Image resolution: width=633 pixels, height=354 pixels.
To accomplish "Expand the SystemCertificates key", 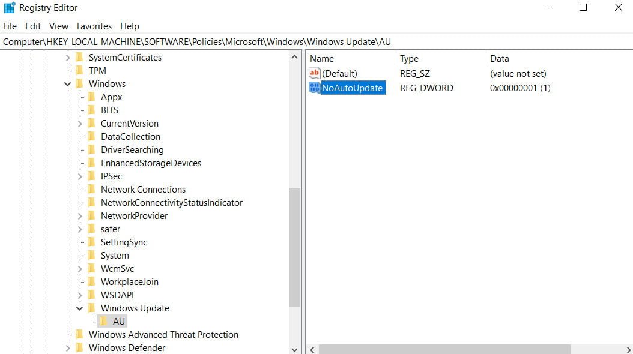I will tap(68, 58).
